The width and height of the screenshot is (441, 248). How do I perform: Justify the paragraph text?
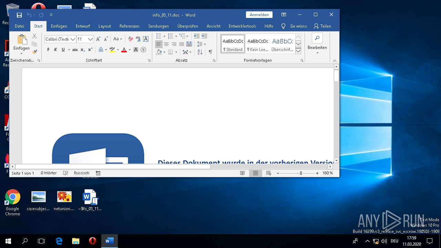point(182,44)
